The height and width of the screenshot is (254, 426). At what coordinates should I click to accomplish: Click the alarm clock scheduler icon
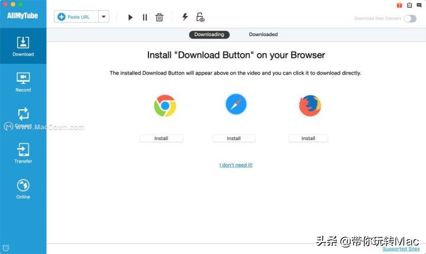tap(6, 247)
